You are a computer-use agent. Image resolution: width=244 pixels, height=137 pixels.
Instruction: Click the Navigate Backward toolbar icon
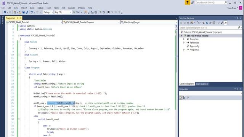click(5, 12)
